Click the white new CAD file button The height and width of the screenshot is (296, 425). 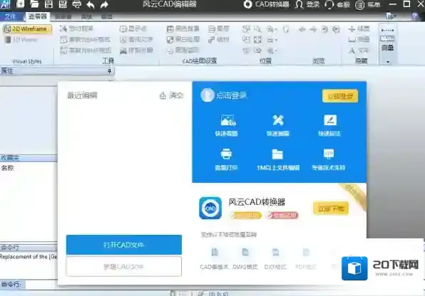click(x=124, y=267)
